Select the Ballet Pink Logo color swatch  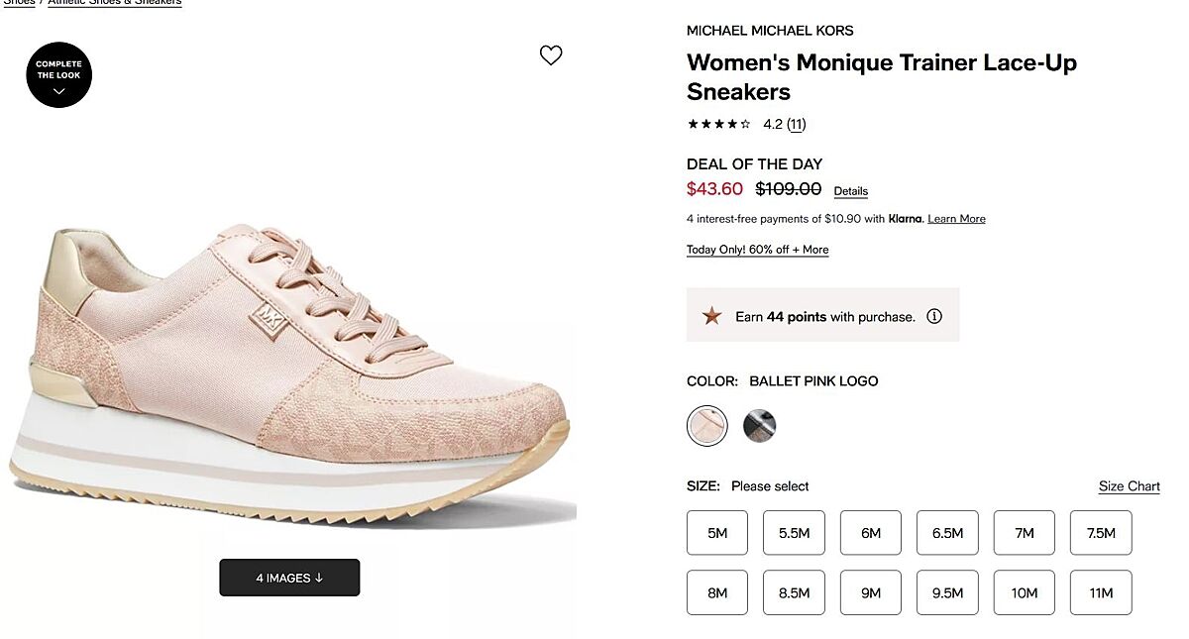tap(707, 426)
